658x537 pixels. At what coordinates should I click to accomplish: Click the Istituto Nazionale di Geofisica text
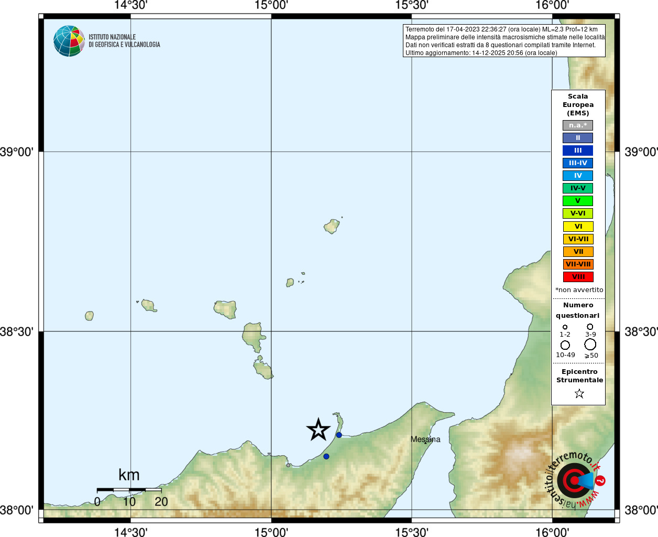pos(124,41)
